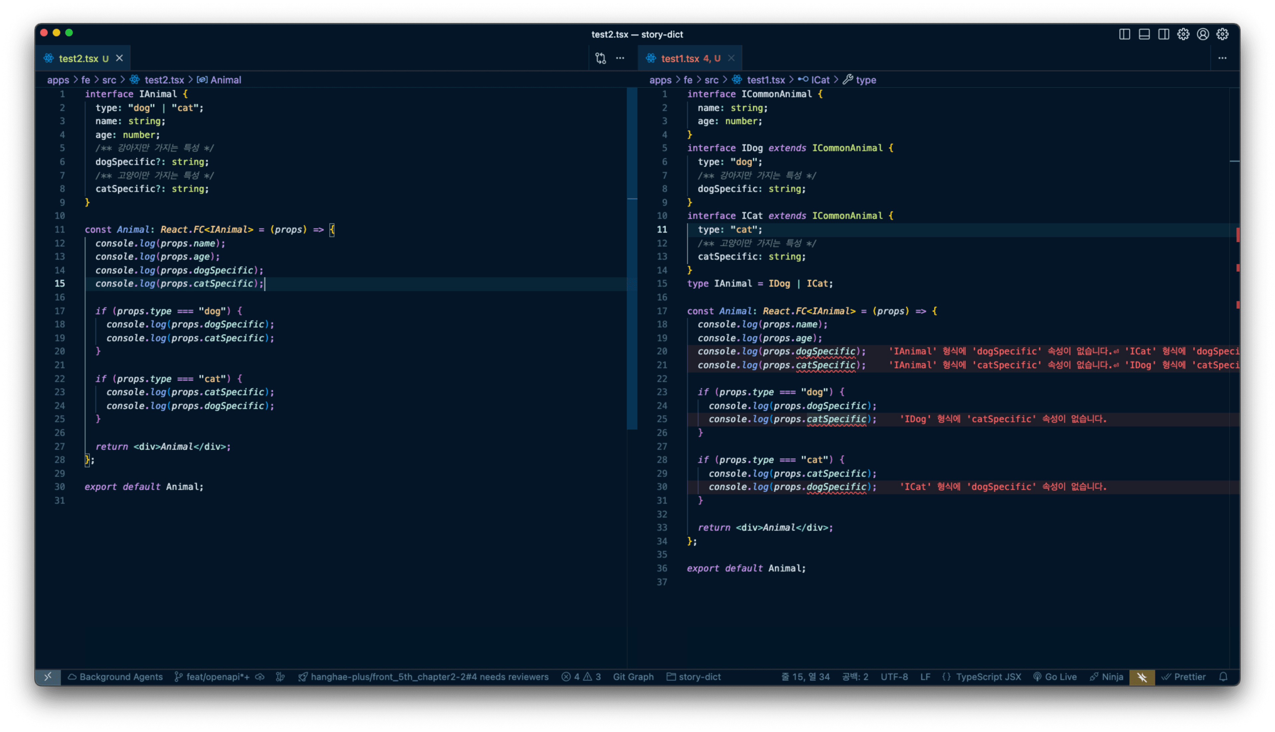Click 'dogSpecific' error on test1 line 20
The image size is (1275, 732).
tap(826, 352)
